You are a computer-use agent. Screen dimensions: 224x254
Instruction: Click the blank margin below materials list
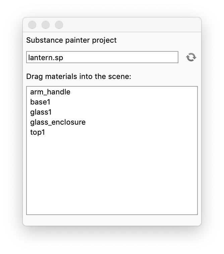(112, 220)
